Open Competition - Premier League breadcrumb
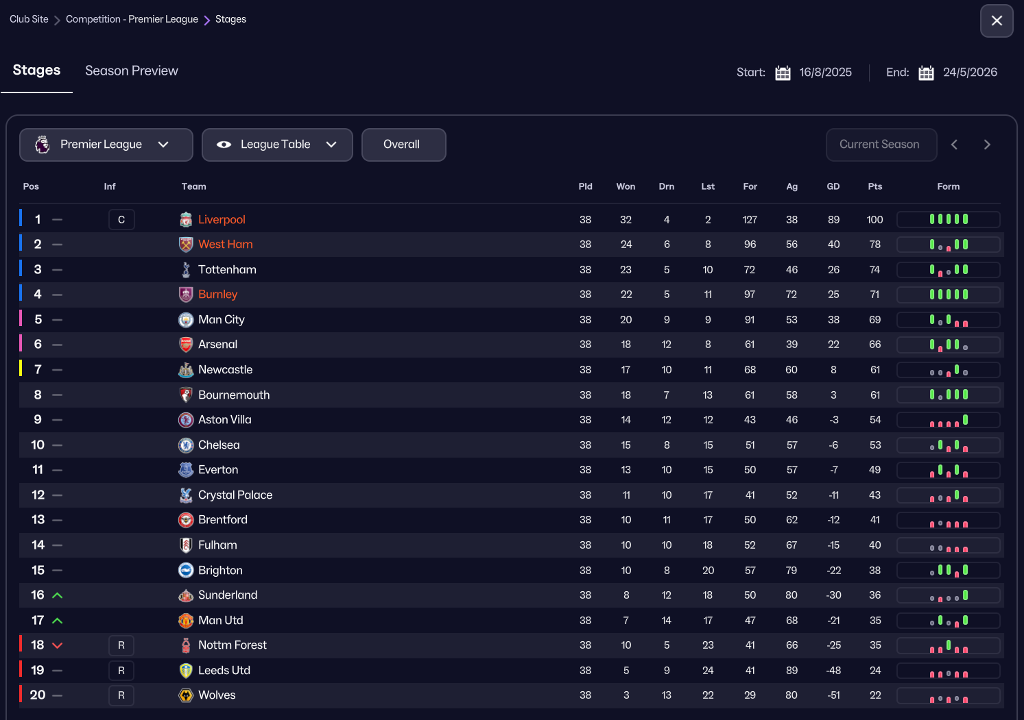This screenshot has height=720, width=1024. [x=132, y=19]
